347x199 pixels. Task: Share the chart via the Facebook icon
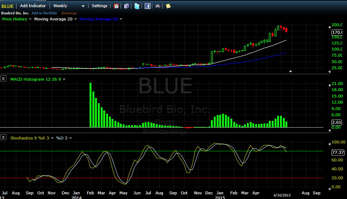[x=147, y=6]
